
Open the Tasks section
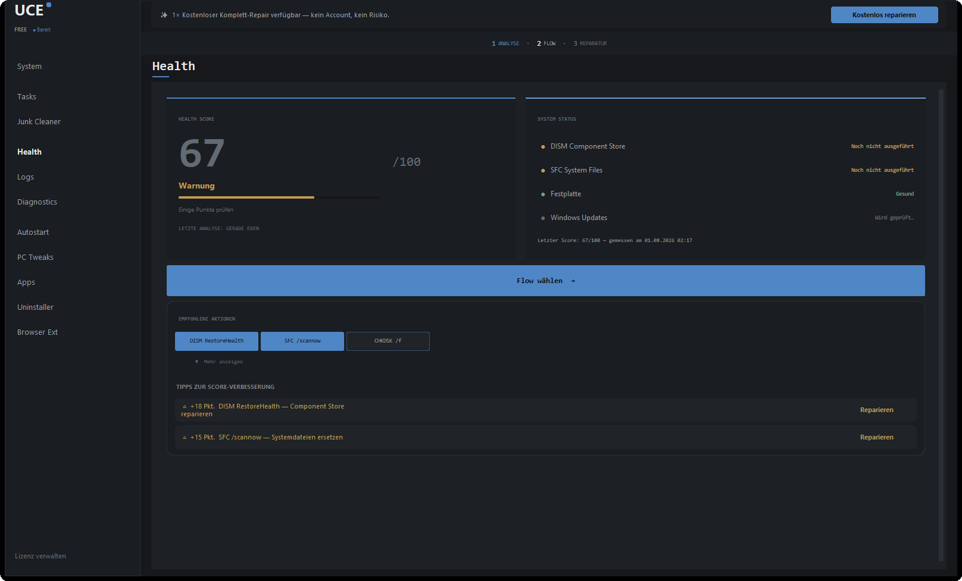pos(27,97)
